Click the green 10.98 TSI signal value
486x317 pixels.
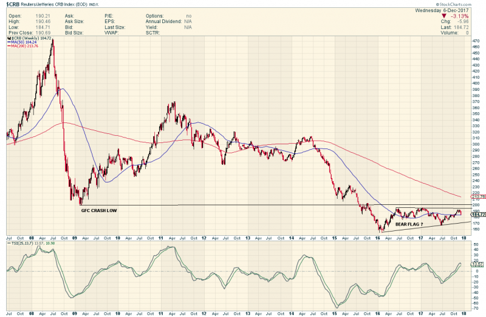point(50,244)
